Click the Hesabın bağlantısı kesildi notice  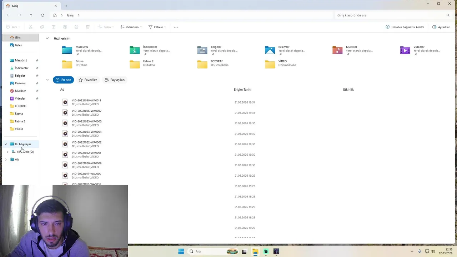[x=405, y=27]
